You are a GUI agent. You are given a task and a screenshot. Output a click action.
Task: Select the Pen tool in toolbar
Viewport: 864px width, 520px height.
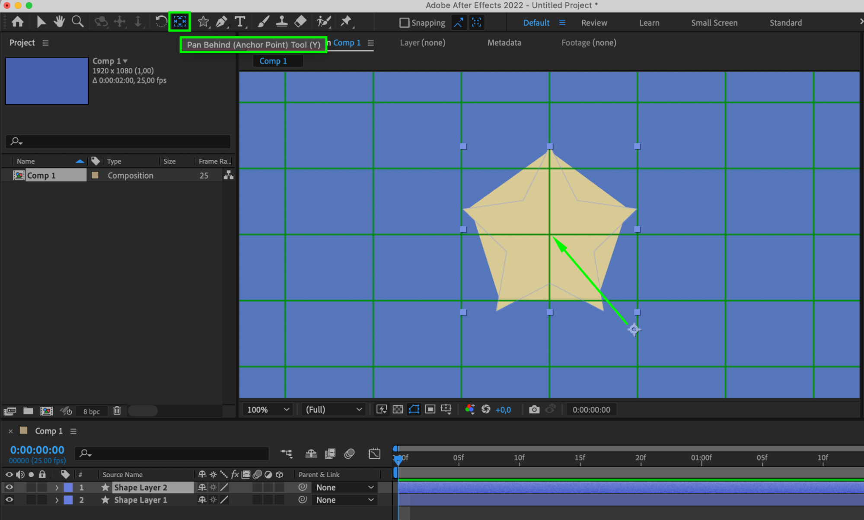click(x=221, y=22)
